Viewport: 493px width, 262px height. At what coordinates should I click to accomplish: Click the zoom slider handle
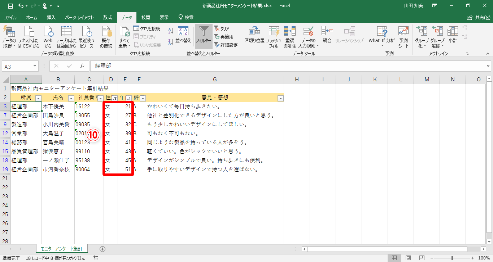point(452,258)
